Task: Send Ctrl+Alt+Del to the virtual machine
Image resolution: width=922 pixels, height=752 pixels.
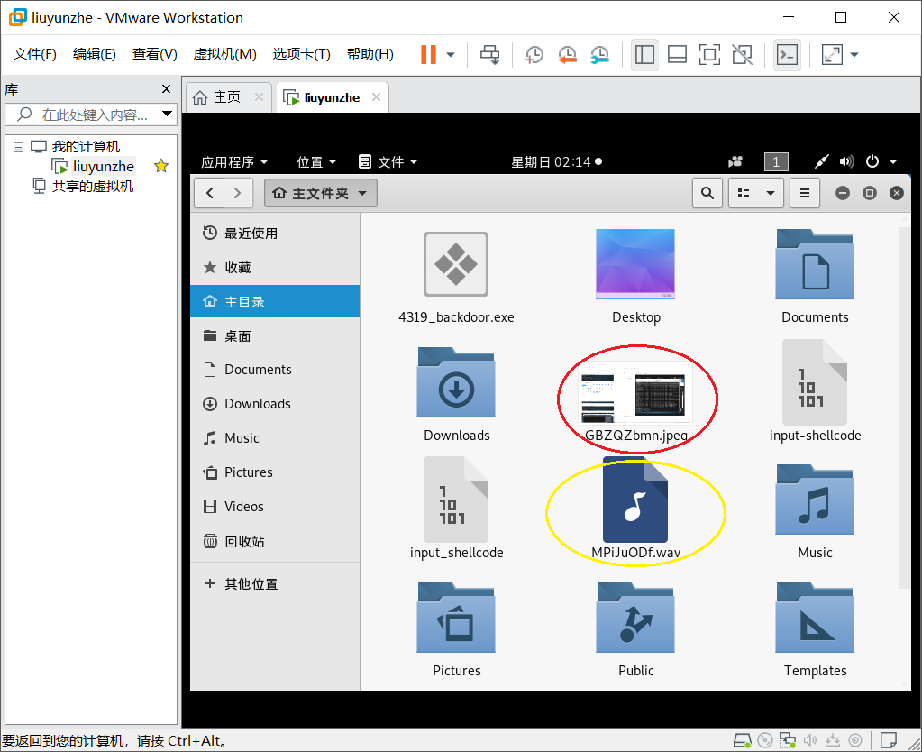Action: 489,55
